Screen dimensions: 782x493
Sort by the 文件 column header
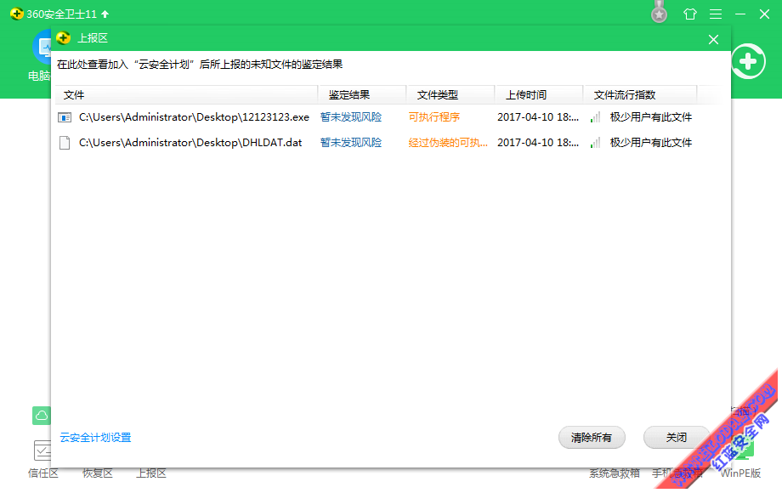coord(75,95)
